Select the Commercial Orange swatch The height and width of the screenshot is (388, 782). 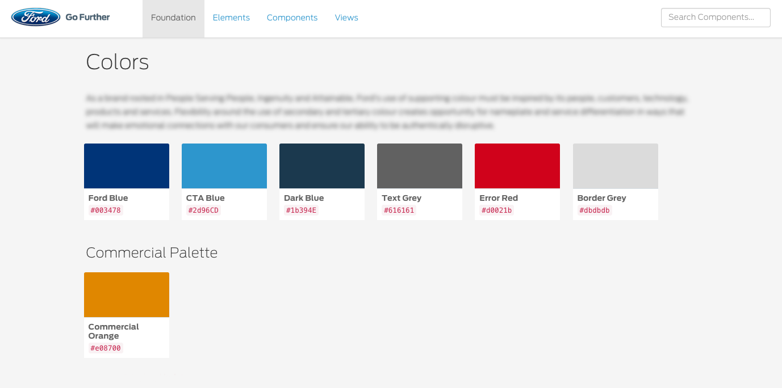point(127,294)
